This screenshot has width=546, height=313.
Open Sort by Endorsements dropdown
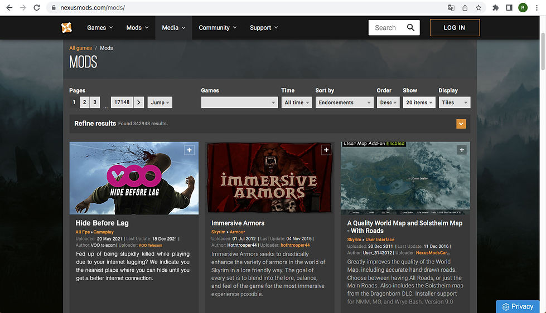coord(344,102)
